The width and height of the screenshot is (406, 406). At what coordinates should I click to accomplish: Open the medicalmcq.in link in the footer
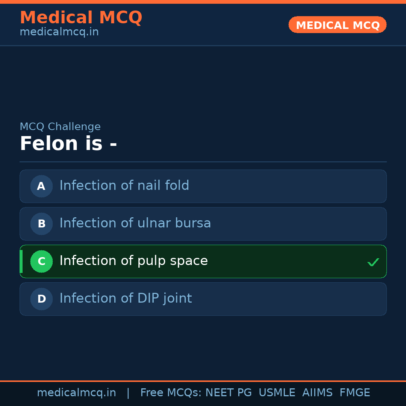click(76, 393)
